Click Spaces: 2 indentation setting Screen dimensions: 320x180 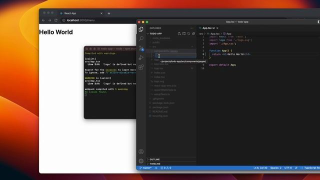click(275, 168)
